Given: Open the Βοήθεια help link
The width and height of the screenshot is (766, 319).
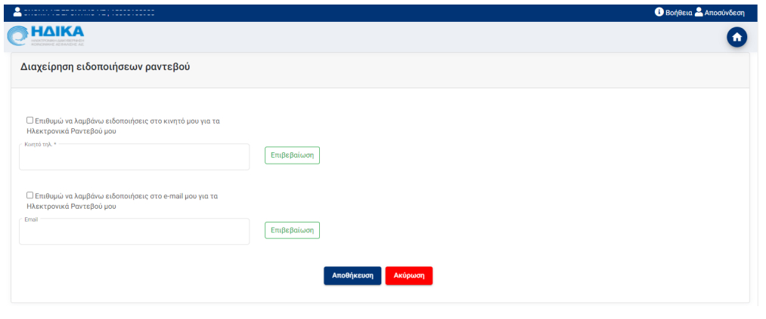Looking at the screenshot, I should point(678,13).
